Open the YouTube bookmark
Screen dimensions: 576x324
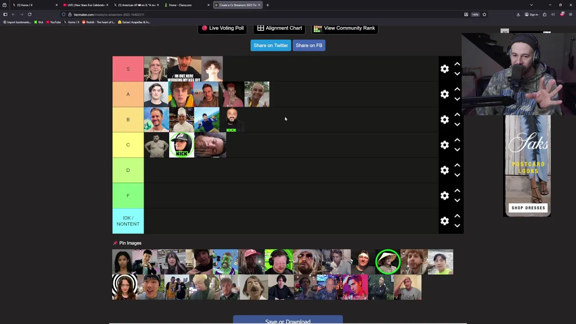[x=54, y=22]
